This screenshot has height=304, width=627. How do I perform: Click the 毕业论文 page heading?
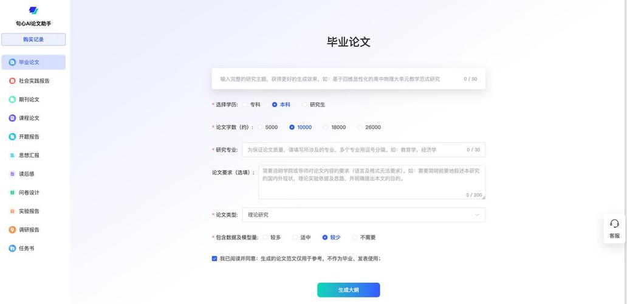point(349,42)
